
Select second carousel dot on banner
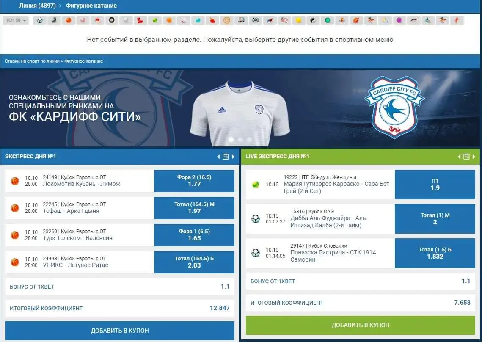tap(240, 140)
